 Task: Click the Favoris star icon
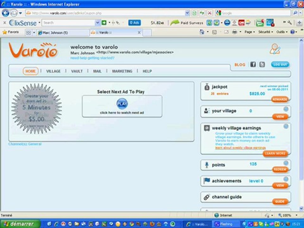pos(5,32)
